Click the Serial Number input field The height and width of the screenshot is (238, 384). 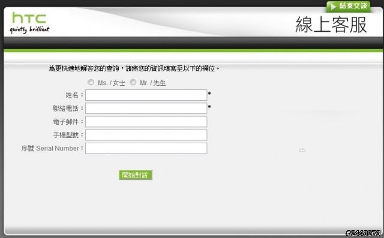pyautogui.click(x=146, y=148)
